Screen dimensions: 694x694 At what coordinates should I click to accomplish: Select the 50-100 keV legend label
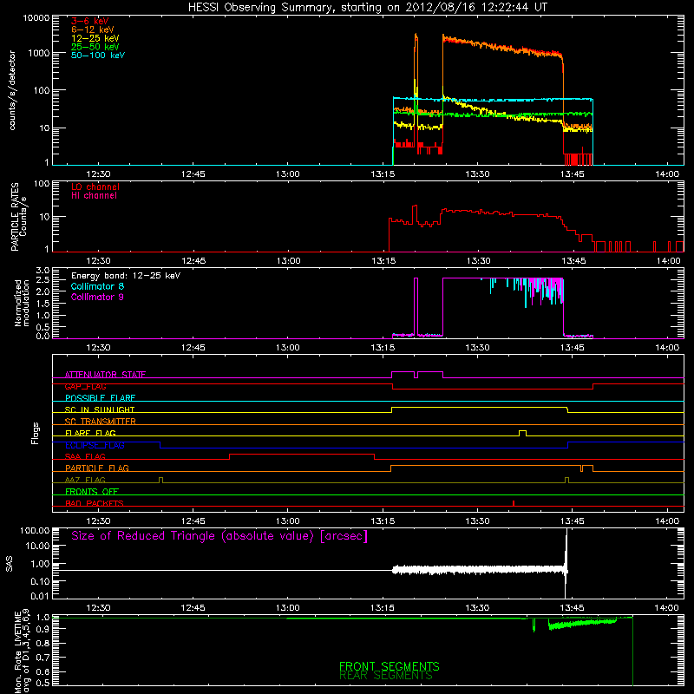click(x=98, y=56)
